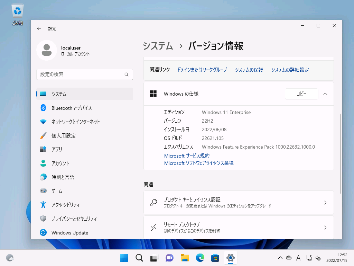Open ネットワークとインターネット settings
Image resolution: width=354 pixels, height=266 pixels.
click(76, 122)
